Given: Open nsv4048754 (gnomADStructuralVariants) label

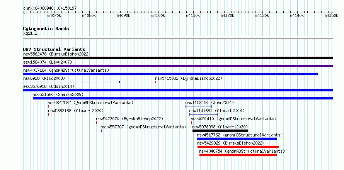Looking at the screenshot, I should pyautogui.click(x=242, y=151).
